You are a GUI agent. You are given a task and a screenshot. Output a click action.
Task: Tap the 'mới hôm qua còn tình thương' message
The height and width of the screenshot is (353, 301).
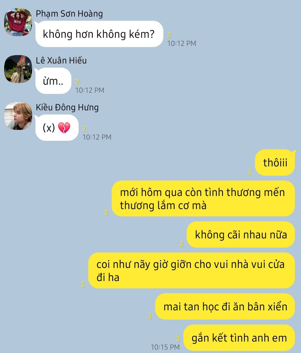pyautogui.click(x=203, y=199)
